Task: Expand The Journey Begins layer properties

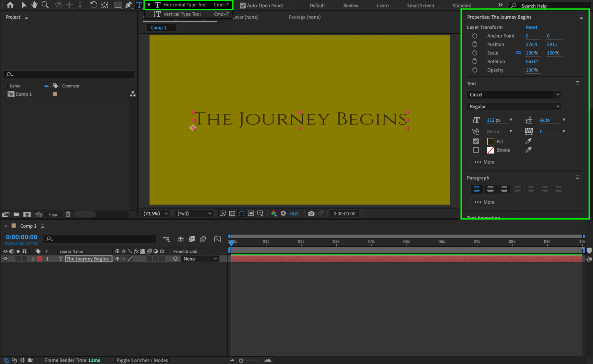Action: tap(33, 259)
